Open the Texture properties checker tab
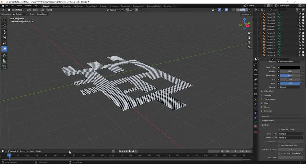The height and width of the screenshot is (164, 306). [x=255, y=132]
